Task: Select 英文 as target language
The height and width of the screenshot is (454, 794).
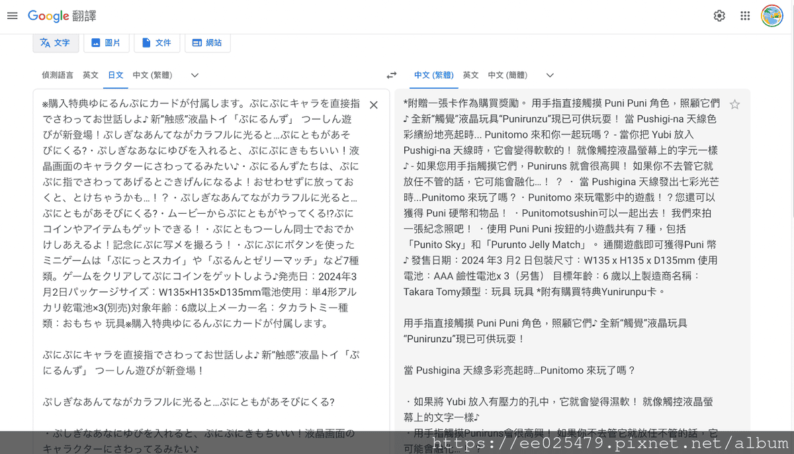Action: point(470,75)
